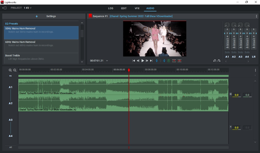Open the timecode dropdown arrow
The image size is (260, 153).
pos(107,61)
